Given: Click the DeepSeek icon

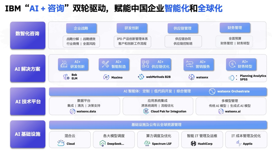Looking at the screenshot, I should (x=103, y=143).
